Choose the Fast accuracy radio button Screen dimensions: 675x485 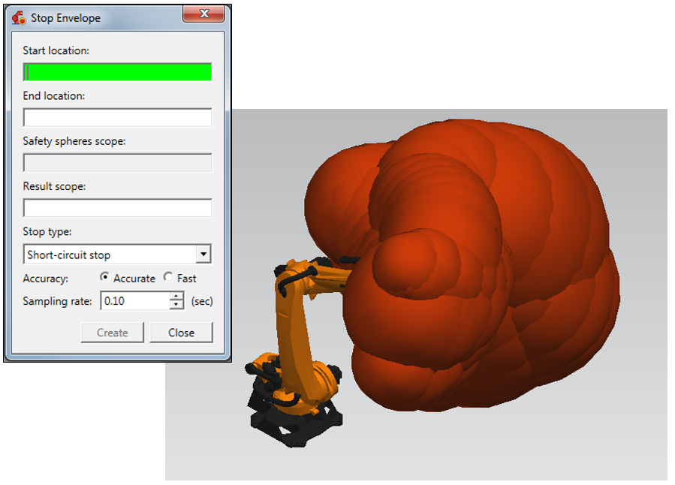coord(168,277)
